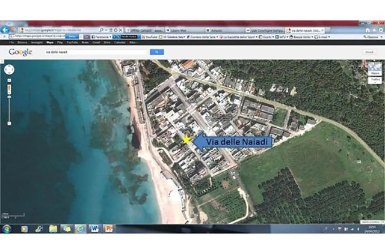Open the Windows Start menu
The width and height of the screenshot is (385, 240).
(x=7, y=229)
